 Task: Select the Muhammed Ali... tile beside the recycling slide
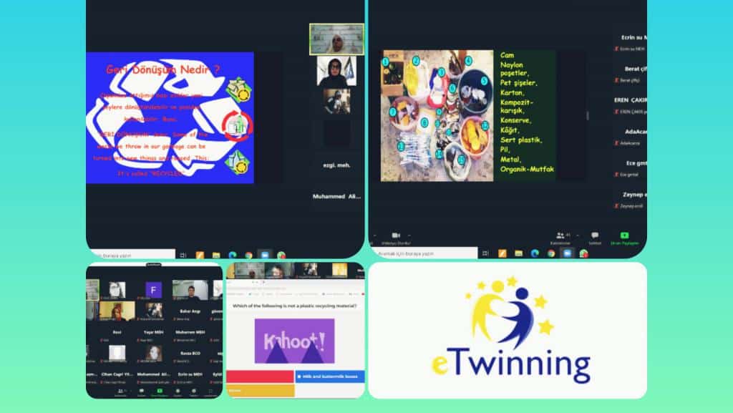[336, 196]
